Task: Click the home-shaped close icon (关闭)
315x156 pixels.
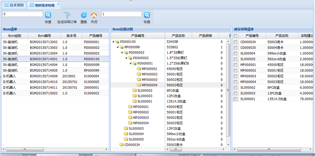Action: point(94,15)
